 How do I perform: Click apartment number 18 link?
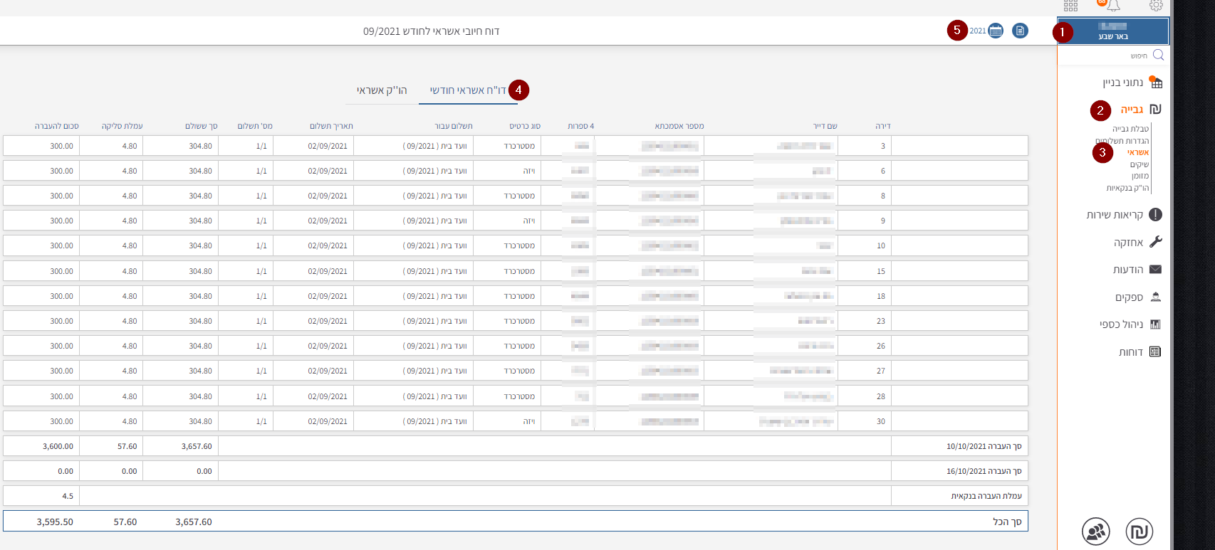tap(881, 296)
